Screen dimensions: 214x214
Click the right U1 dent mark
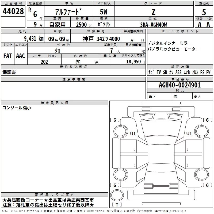click(189, 133)
